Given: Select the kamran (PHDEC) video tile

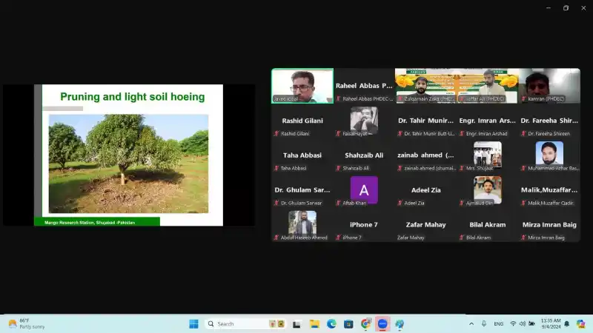Looking at the screenshot, I should pyautogui.click(x=549, y=85).
